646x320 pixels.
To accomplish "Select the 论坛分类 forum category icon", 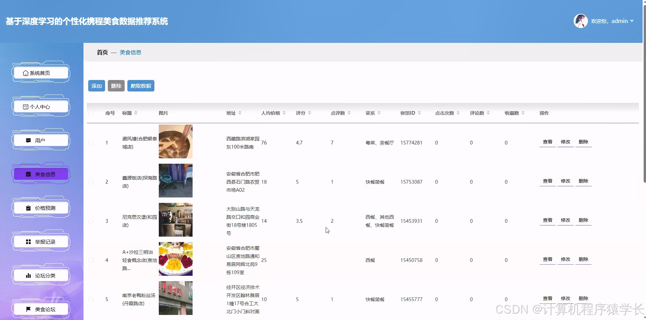I will point(28,275).
